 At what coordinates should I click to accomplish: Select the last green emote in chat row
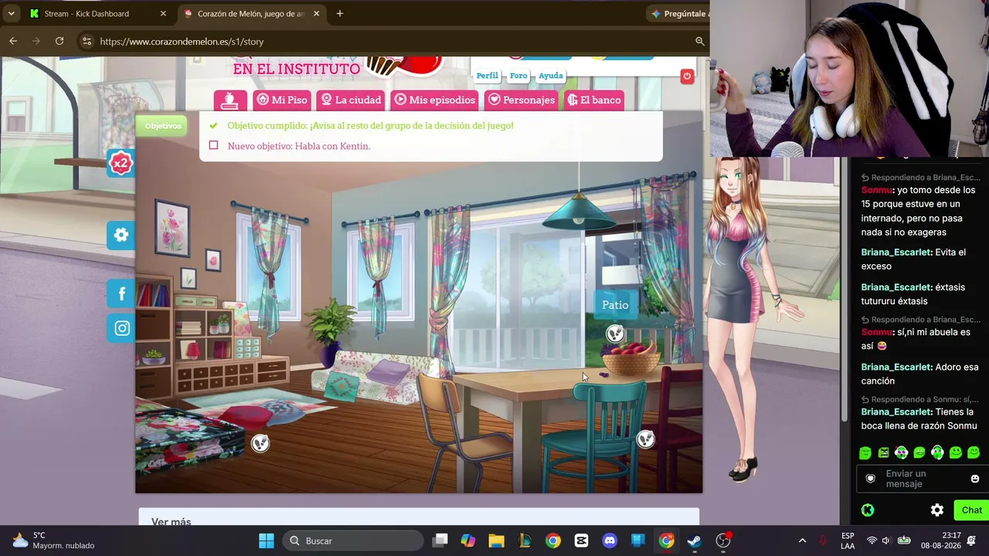click(974, 453)
